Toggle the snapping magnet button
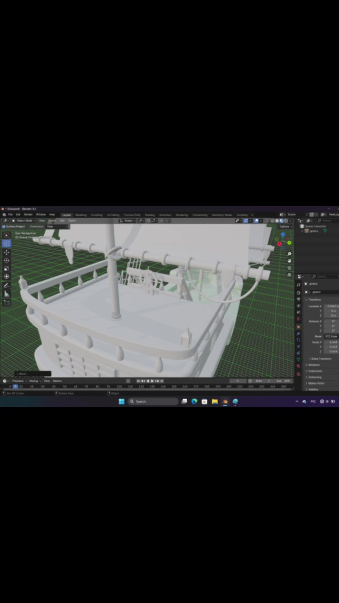This screenshot has height=603, width=339. 148,221
